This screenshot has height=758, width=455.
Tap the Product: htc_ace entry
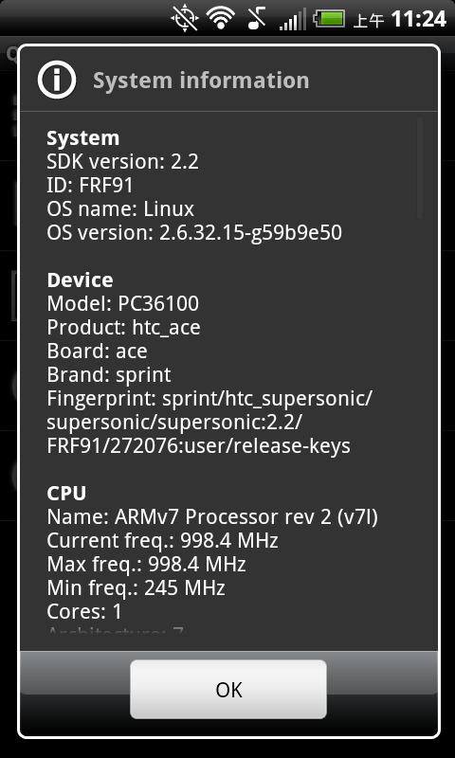(124, 328)
